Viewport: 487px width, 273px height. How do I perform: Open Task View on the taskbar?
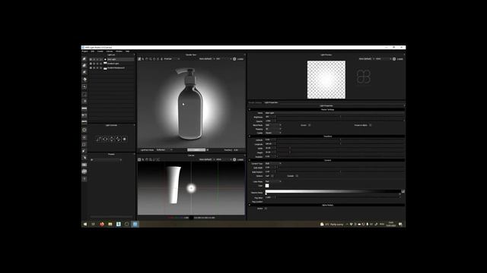click(93, 224)
